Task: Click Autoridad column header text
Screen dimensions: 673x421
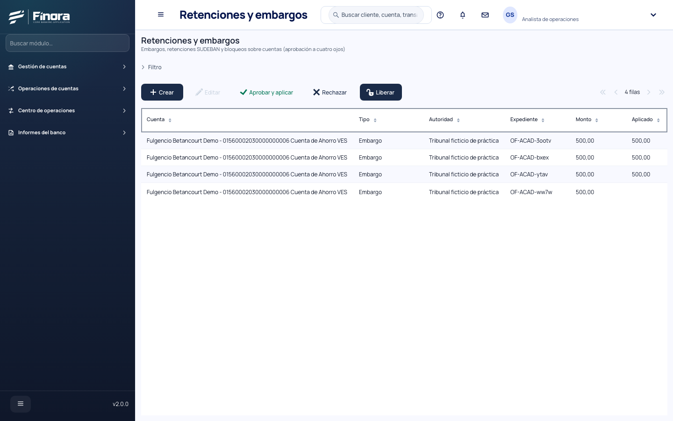Action: [441, 120]
